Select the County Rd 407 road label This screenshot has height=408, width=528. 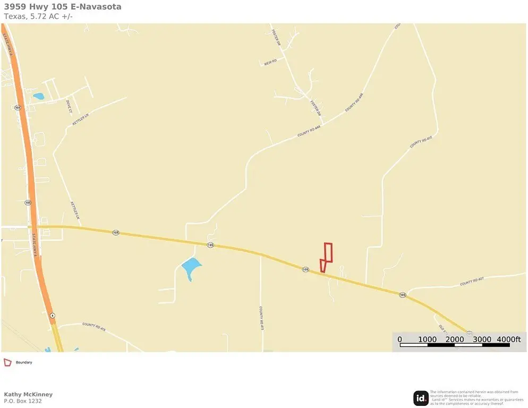472,282
